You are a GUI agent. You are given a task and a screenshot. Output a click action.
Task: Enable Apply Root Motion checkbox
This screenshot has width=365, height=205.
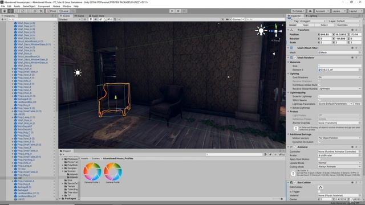(x=319, y=159)
